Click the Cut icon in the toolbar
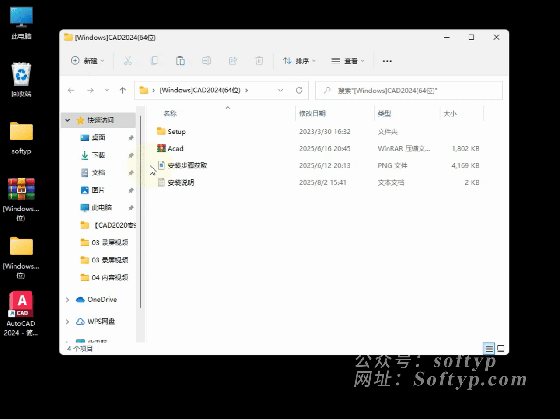This screenshot has height=420, width=560. click(128, 61)
